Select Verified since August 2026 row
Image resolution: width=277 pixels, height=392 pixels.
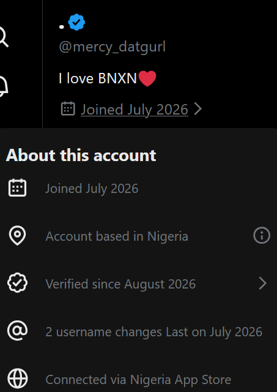pyautogui.click(x=138, y=283)
